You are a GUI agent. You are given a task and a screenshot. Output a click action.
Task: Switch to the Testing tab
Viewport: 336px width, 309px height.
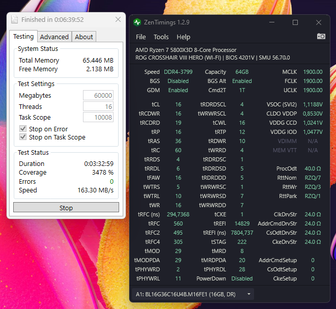(x=23, y=37)
